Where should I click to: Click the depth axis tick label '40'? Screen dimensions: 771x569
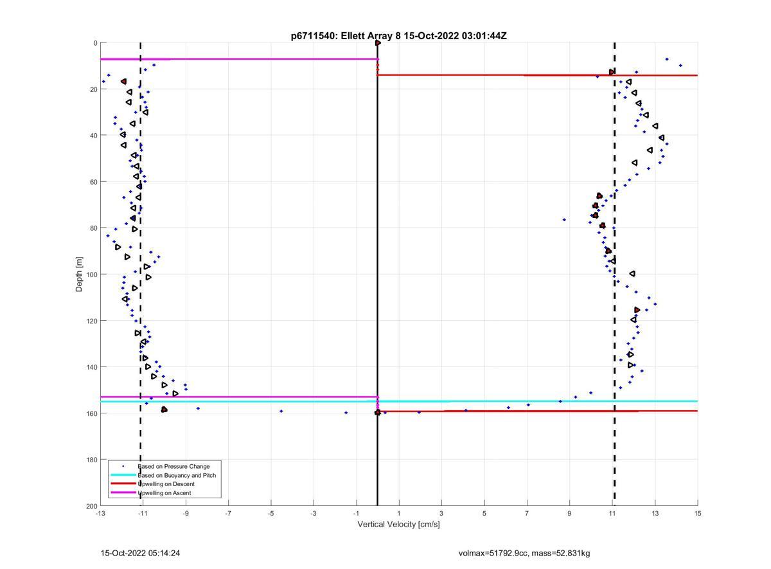(x=93, y=136)
